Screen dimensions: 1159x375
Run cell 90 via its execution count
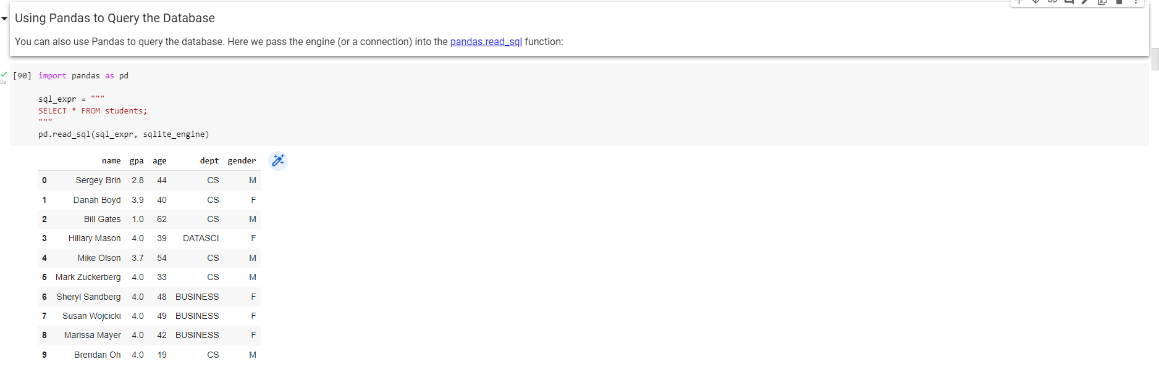22,75
